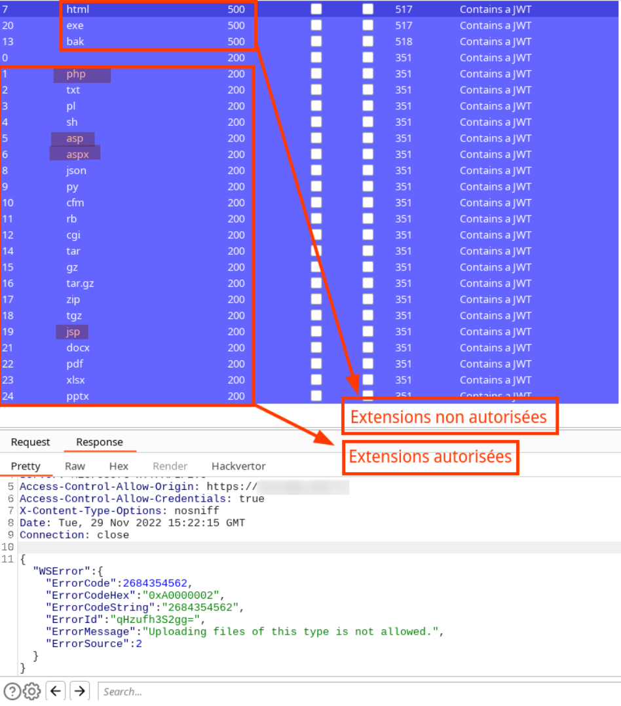621x706 pixels.
Task: Toggle left checkbox in the html row
Action: (x=316, y=9)
